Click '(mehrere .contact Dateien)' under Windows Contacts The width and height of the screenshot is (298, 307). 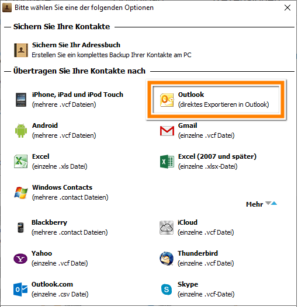tap(70, 197)
